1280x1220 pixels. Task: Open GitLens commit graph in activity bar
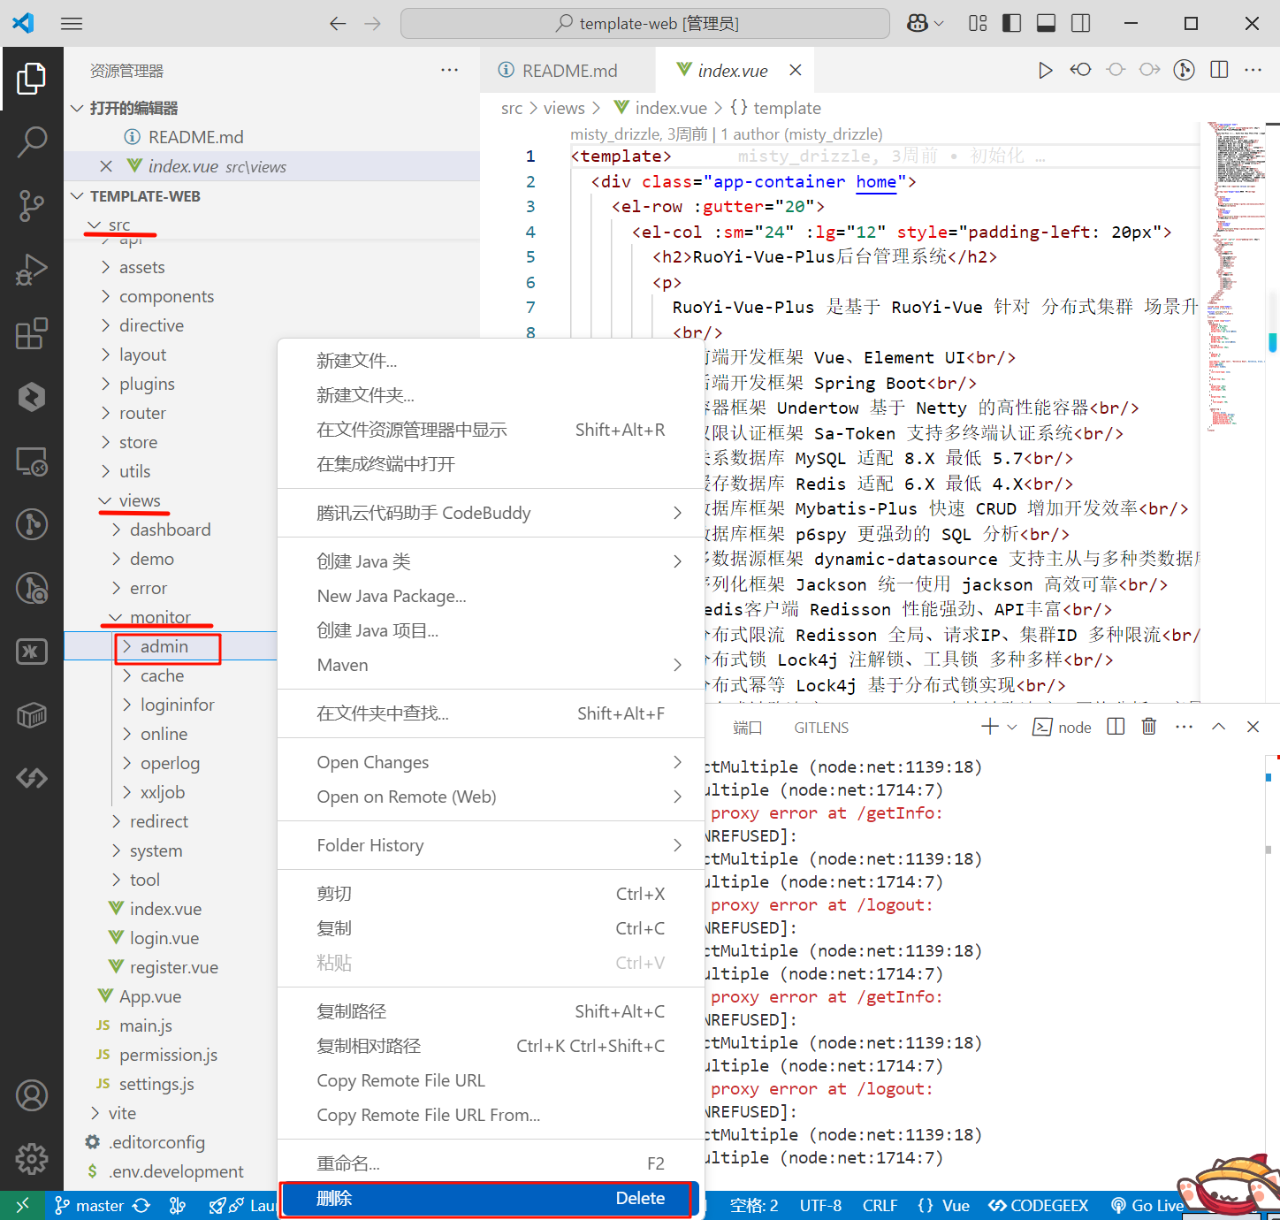click(31, 524)
